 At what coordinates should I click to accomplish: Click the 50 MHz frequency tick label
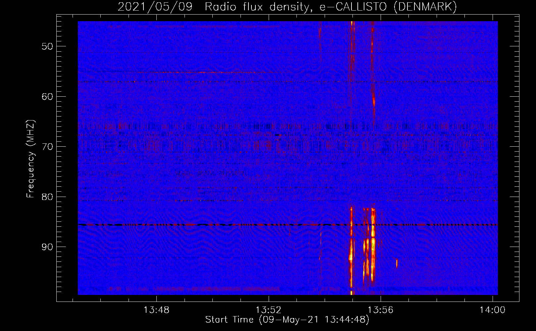pos(47,46)
